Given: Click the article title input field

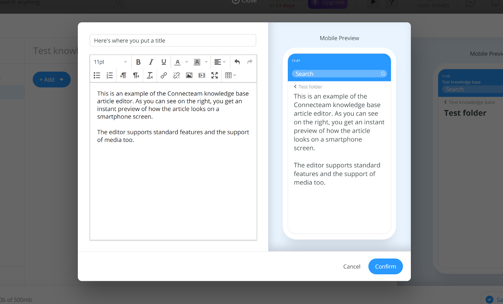Looking at the screenshot, I should (173, 40).
